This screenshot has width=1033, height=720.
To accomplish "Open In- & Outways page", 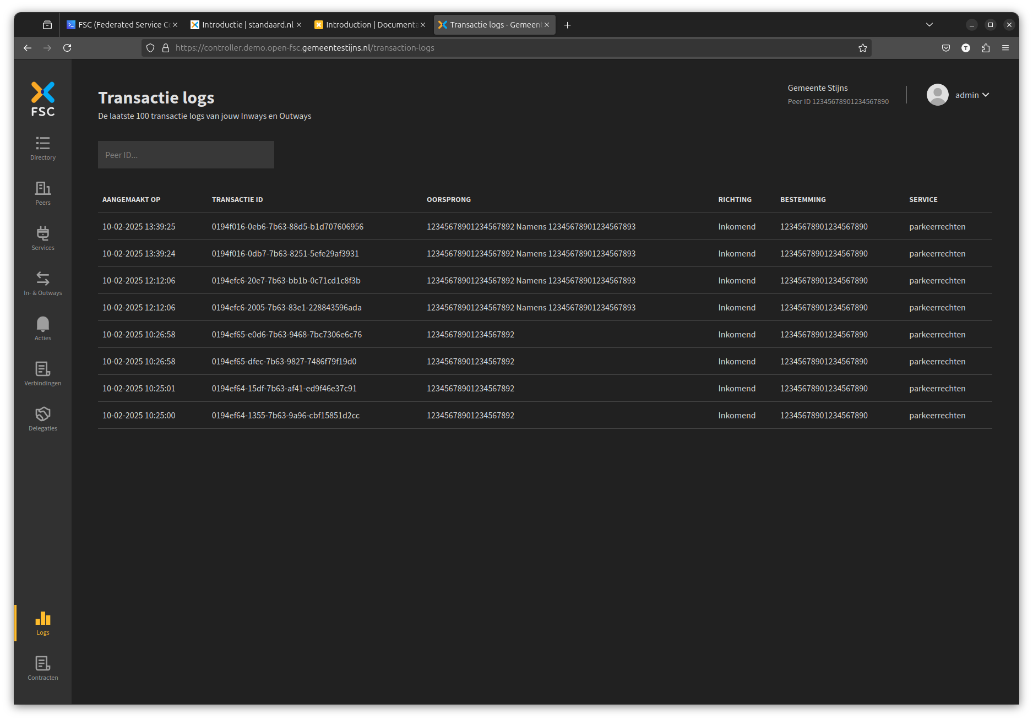I will (42, 283).
